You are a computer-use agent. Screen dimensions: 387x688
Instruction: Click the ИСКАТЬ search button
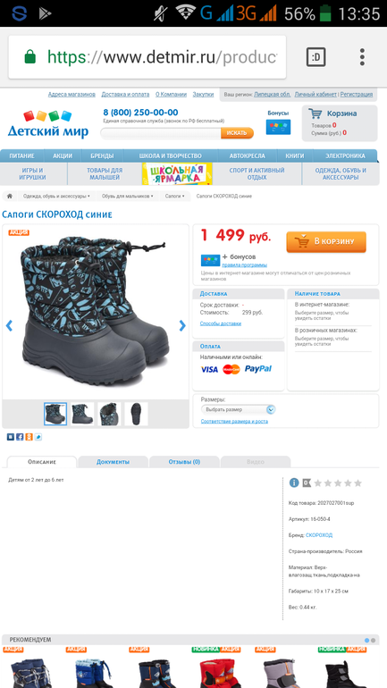(237, 133)
